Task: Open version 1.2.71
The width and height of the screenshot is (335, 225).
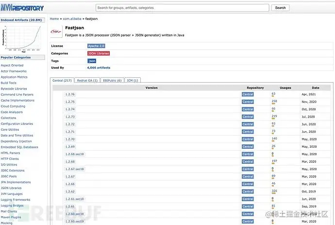Action: coord(70,132)
